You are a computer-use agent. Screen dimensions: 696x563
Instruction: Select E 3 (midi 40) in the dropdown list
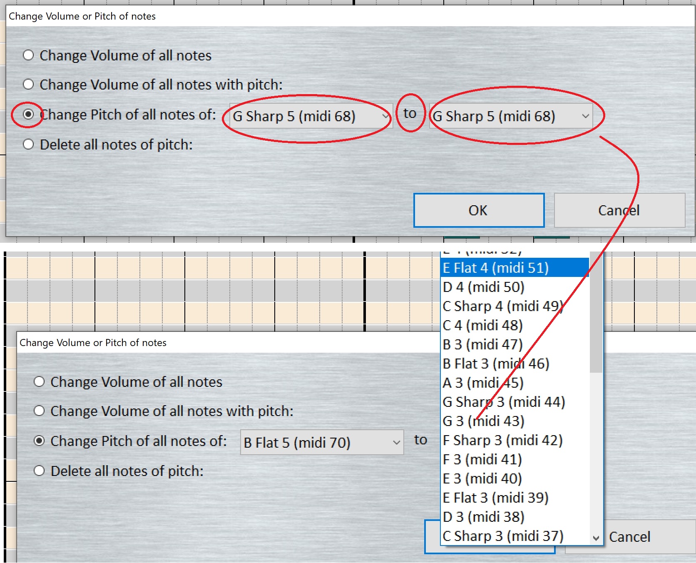tap(515, 478)
